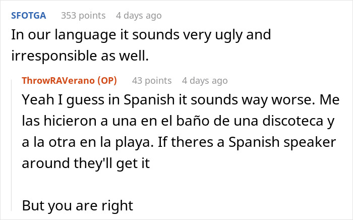This screenshot has width=353, height=220.
Task: Click the 353 points score
Action: [x=83, y=16]
